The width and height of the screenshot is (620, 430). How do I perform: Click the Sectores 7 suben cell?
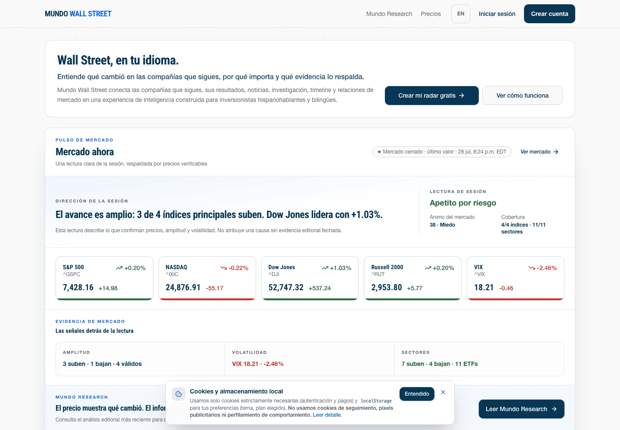tap(479, 359)
